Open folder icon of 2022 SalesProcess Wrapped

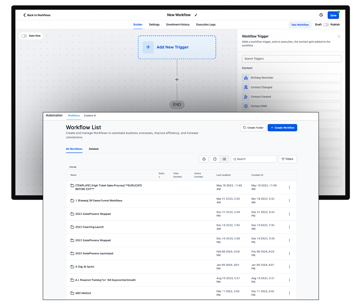72,214
